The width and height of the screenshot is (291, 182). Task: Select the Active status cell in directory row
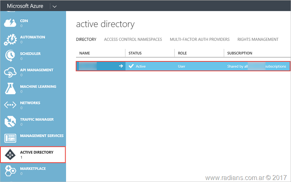coord(140,66)
